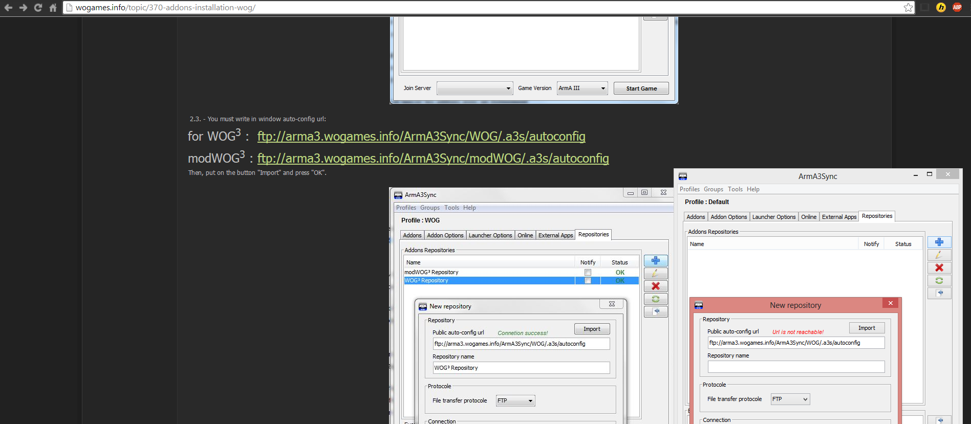The width and height of the screenshot is (971, 424).
Task: Select modWOG³ Repository row
Action: [521, 272]
